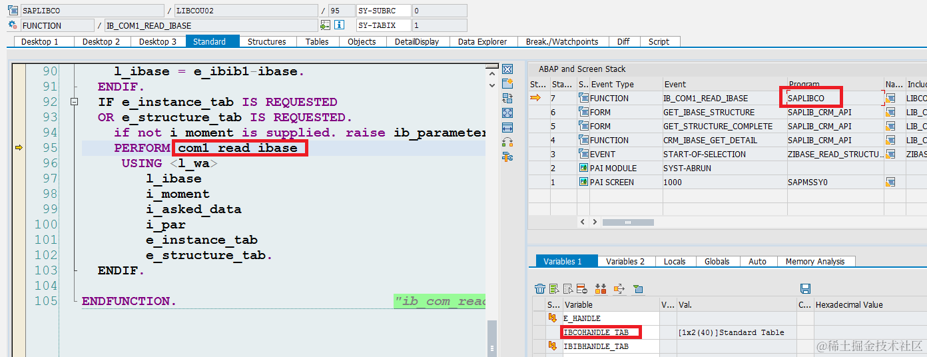Screen dimensions: 927x357
Task: Open the Desktop 3 tab
Action: pyautogui.click(x=158, y=41)
